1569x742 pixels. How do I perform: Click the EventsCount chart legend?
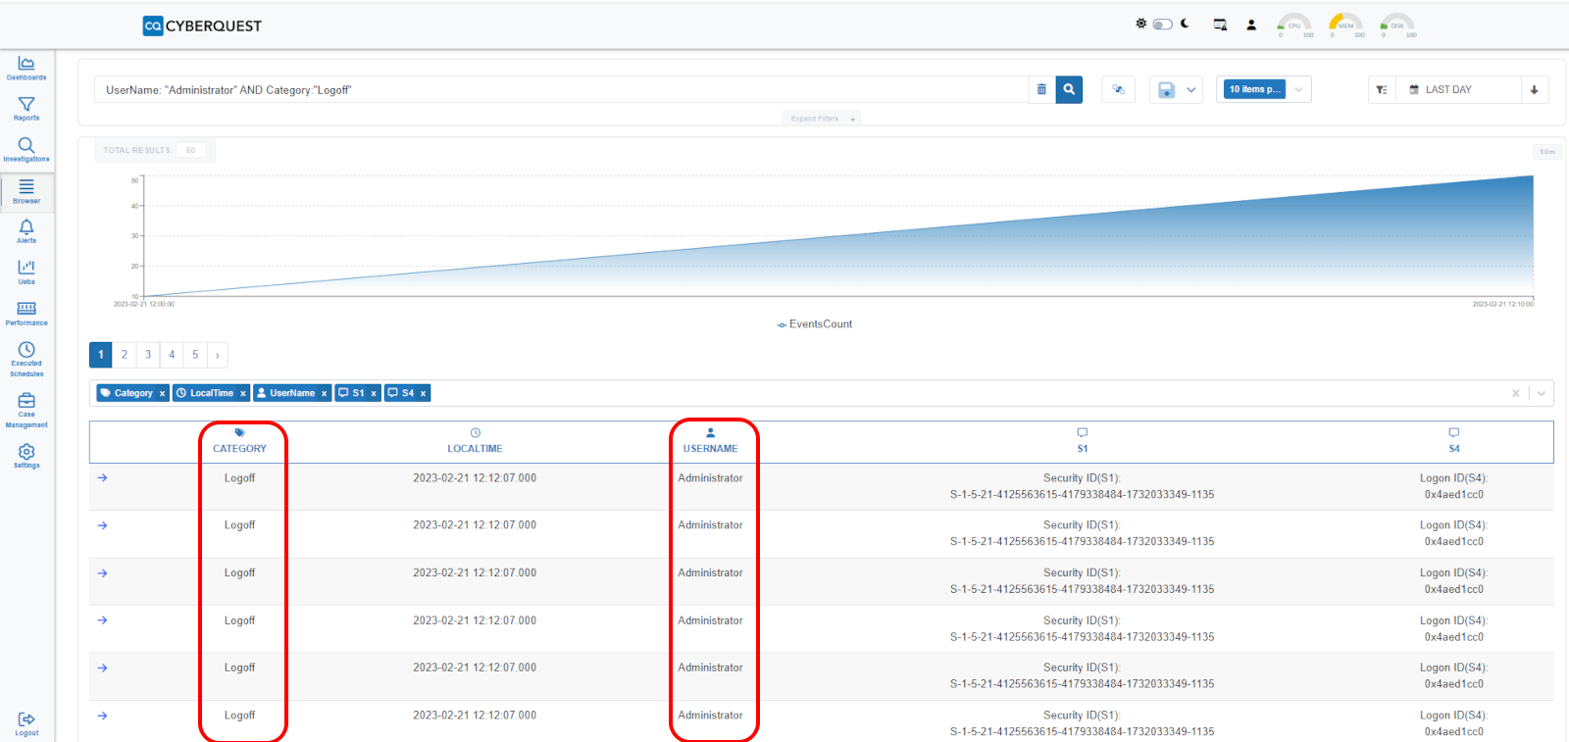coord(815,324)
